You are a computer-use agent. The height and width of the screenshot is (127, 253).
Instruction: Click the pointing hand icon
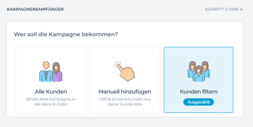tap(124, 71)
